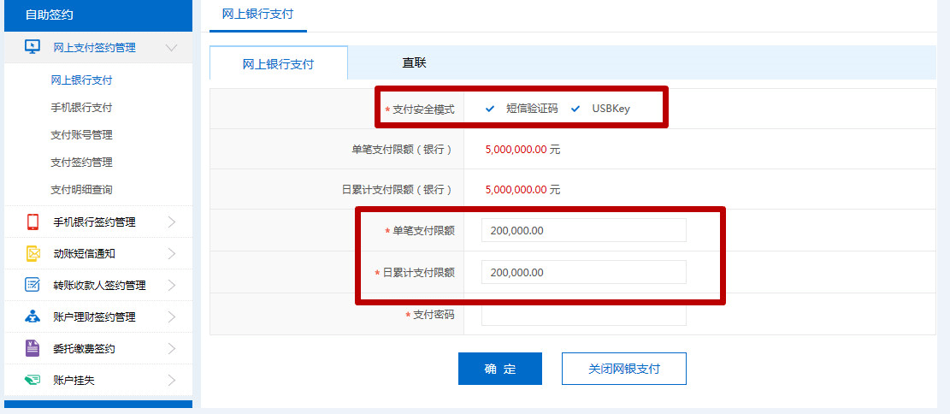The height and width of the screenshot is (414, 950).
Task: Expand the 动账短信通知 chevron
Action: point(172,254)
